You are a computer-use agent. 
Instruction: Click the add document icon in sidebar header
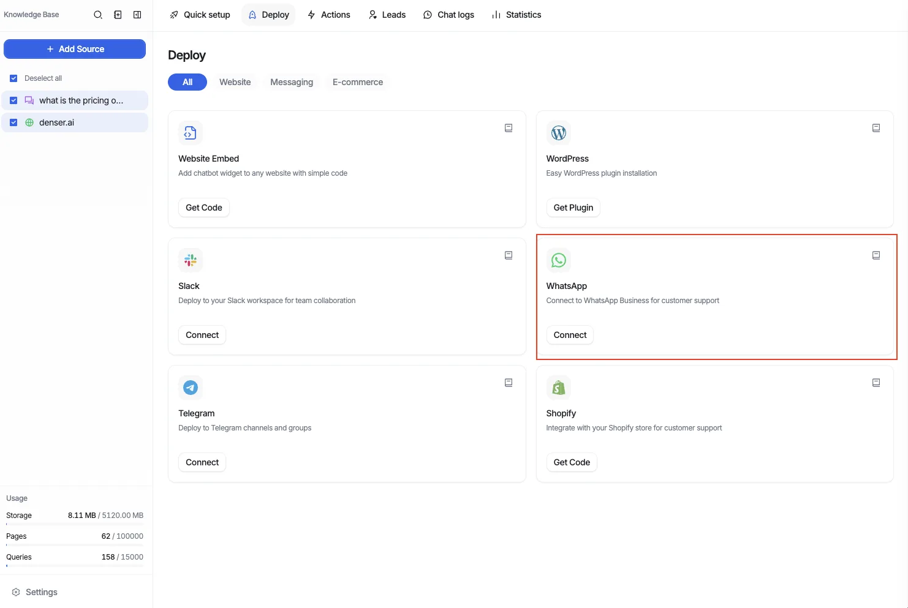coord(118,15)
